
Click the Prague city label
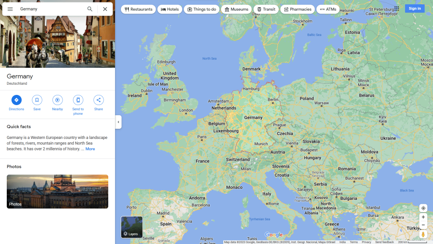[x=280, y=125]
